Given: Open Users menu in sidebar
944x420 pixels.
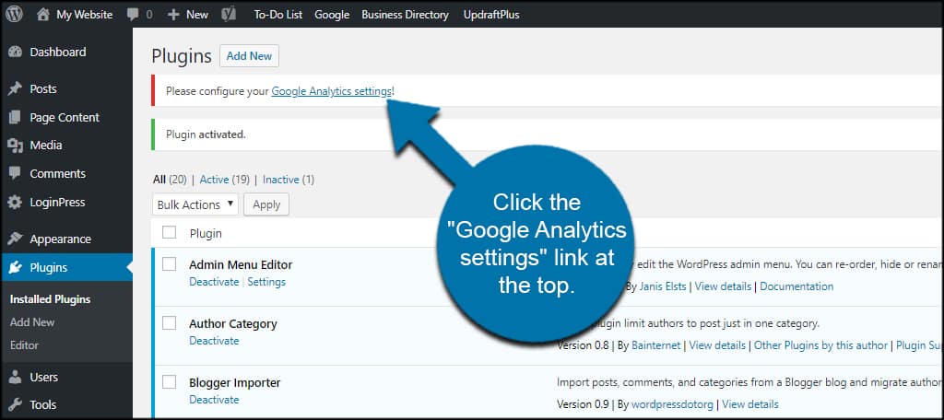Looking at the screenshot, I should (44, 378).
